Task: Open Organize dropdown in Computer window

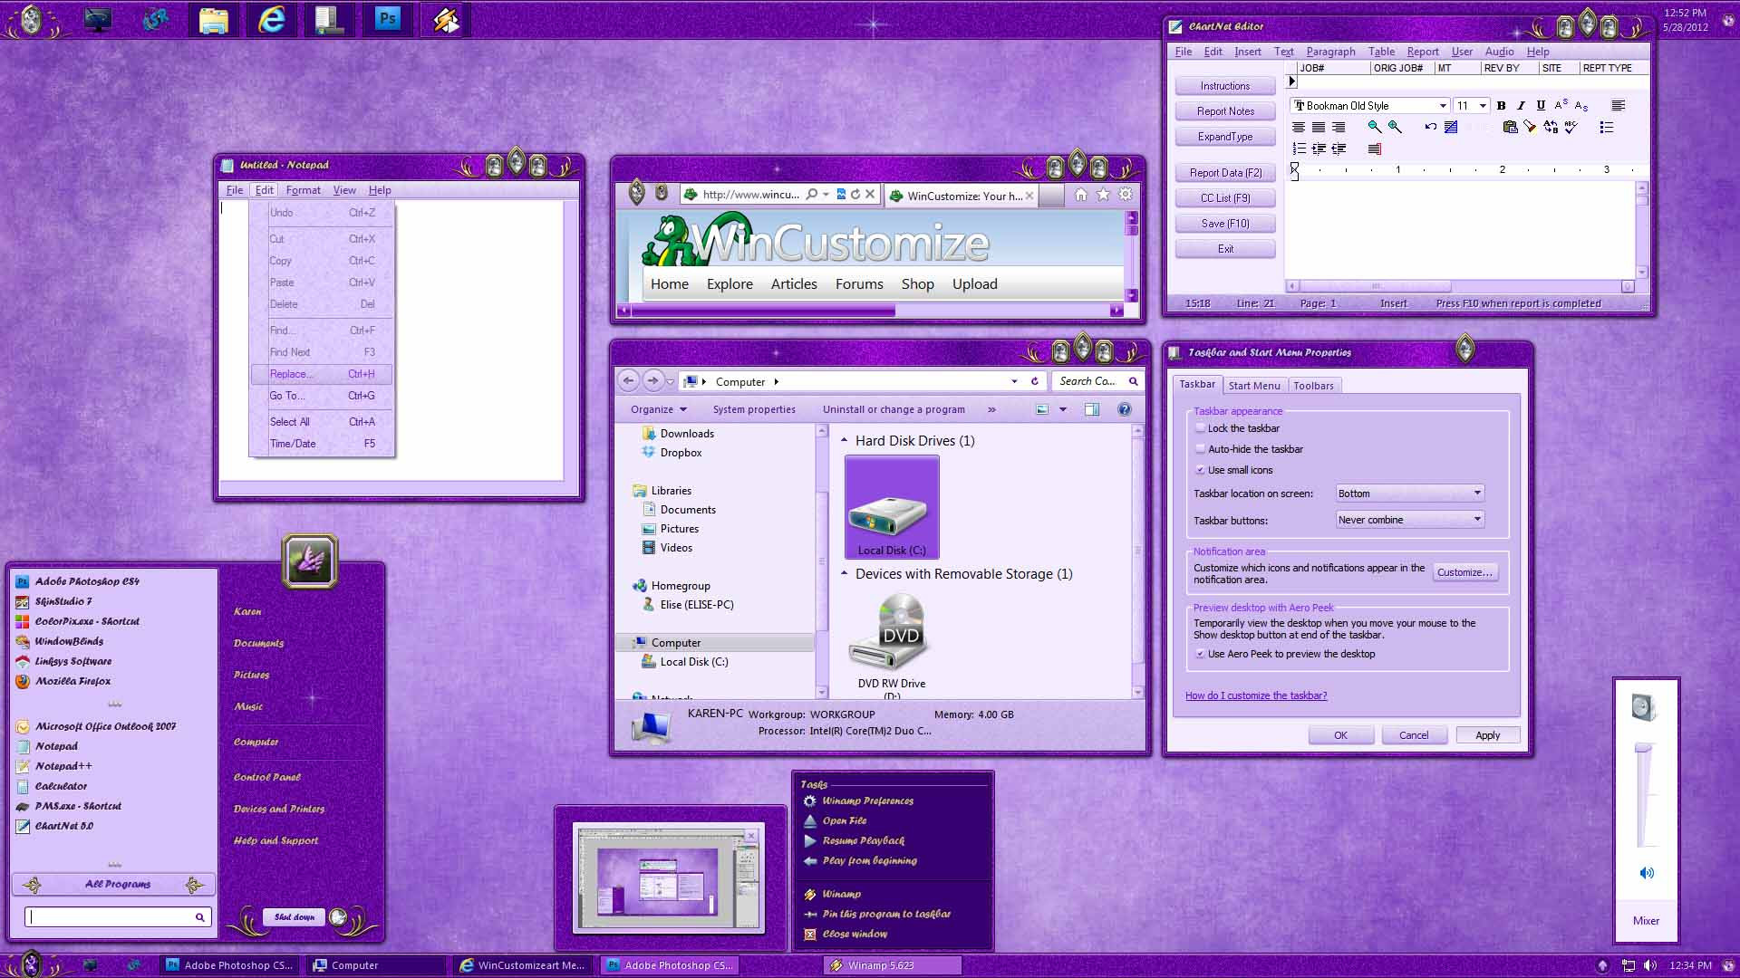Action: (x=659, y=409)
